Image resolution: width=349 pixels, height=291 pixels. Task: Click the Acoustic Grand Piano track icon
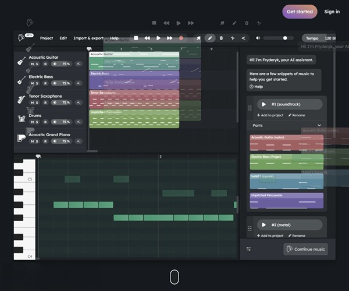(x=22, y=138)
